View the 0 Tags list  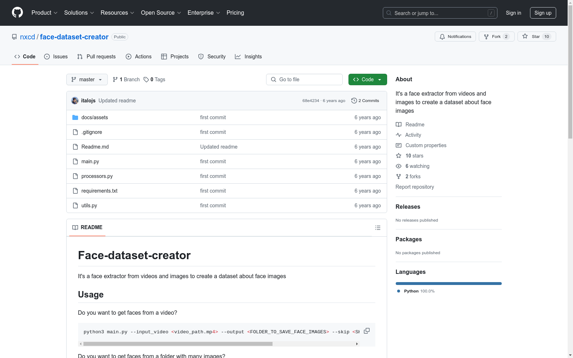pos(154,79)
